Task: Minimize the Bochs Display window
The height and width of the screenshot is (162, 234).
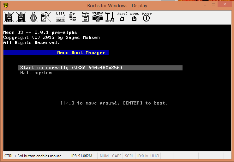Action: click(x=205, y=5)
